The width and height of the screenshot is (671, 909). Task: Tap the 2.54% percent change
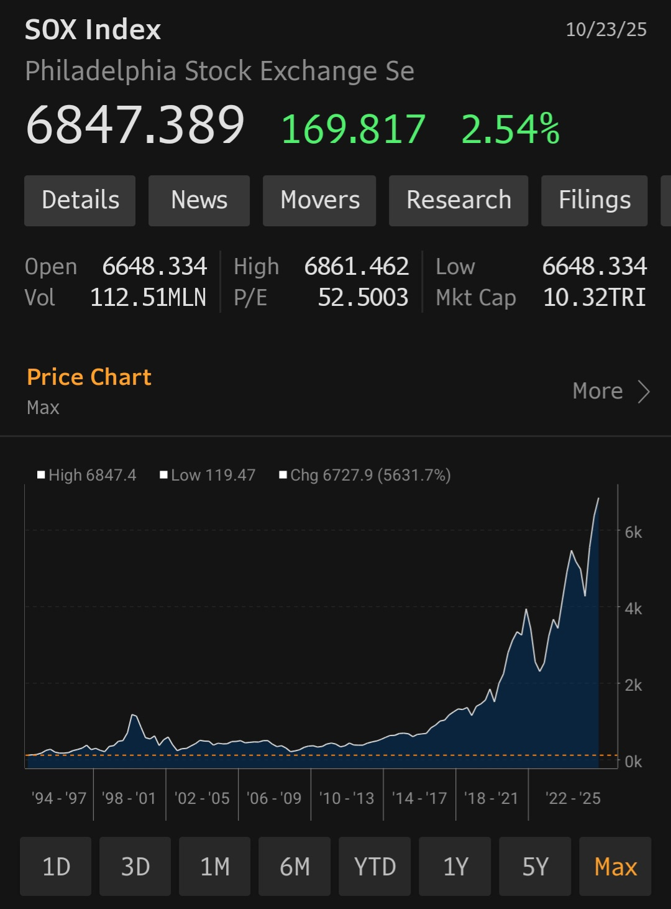tap(510, 129)
